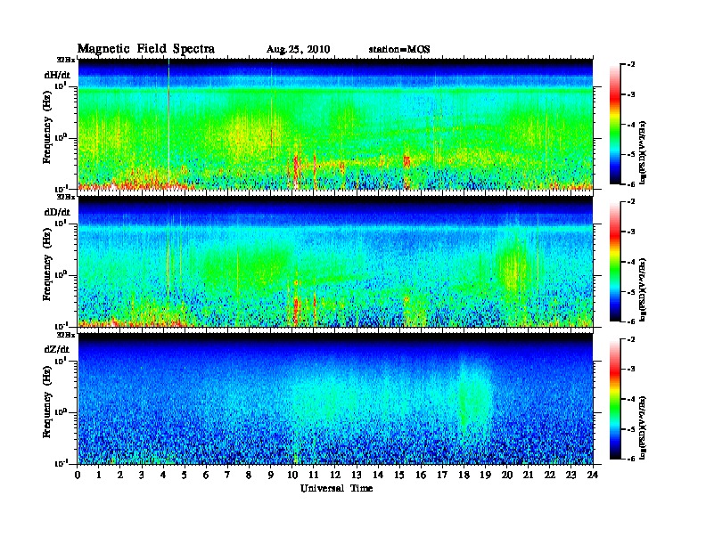Click hour tick label "6" on time axis

click(x=206, y=475)
